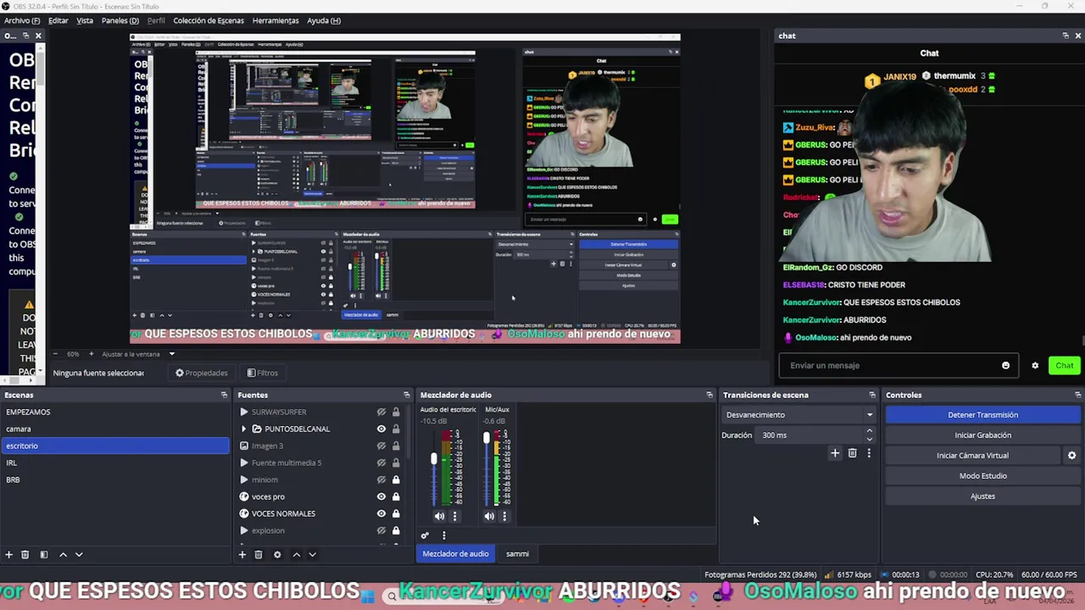Add a new source in Fuentes
1085x610 pixels.
(242, 554)
